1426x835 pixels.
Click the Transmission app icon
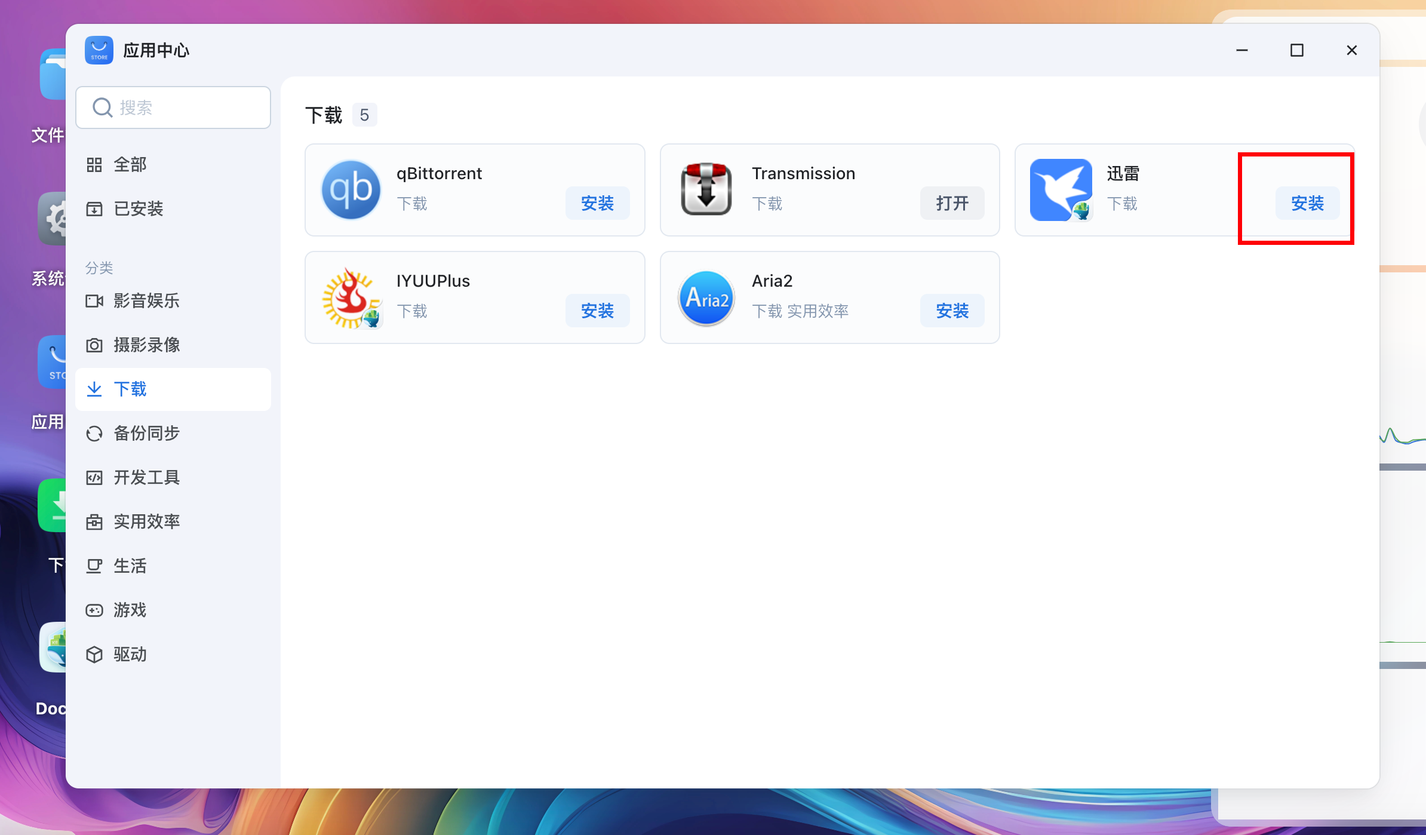(x=706, y=190)
